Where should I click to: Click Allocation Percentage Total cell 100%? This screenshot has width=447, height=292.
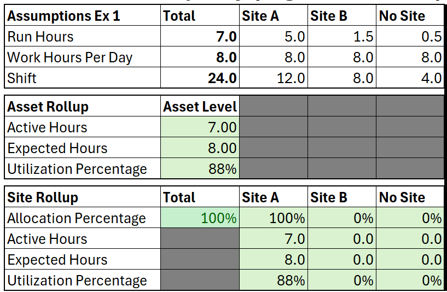[200, 218]
